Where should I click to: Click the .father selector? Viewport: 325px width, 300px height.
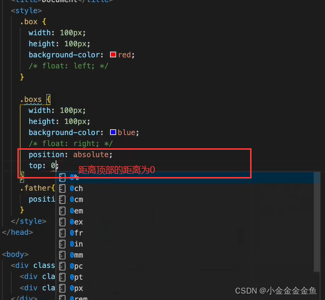pyautogui.click(x=35, y=188)
